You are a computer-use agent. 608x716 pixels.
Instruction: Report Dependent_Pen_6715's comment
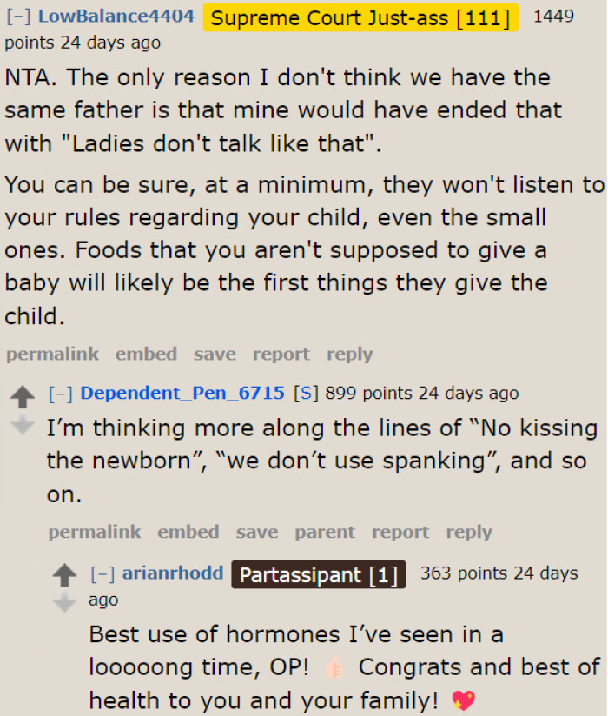pyautogui.click(x=400, y=532)
